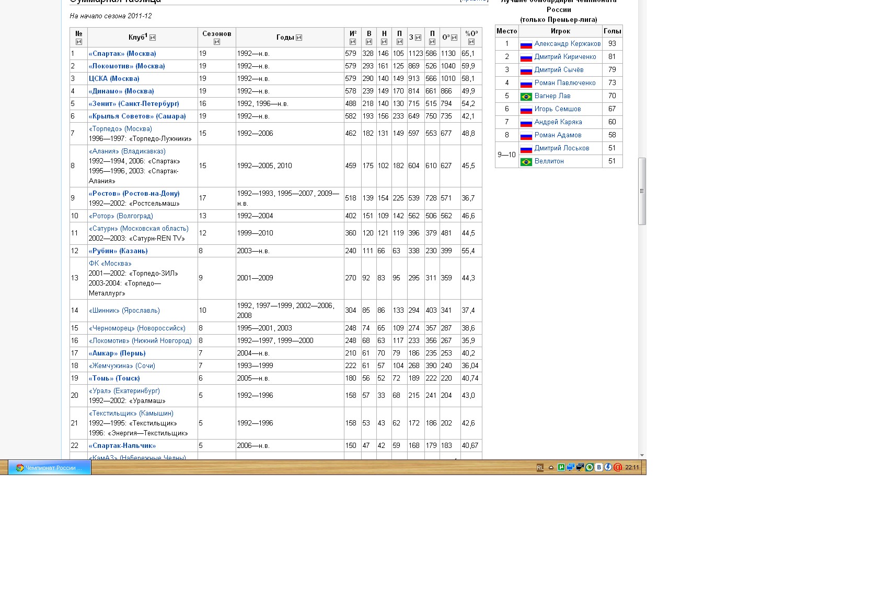The height and width of the screenshot is (592, 889).
Task: Open the «Локомотив» (Москва) club link
Action: pyautogui.click(x=127, y=66)
